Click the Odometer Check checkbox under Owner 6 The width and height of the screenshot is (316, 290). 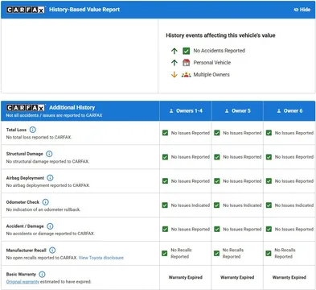click(269, 205)
